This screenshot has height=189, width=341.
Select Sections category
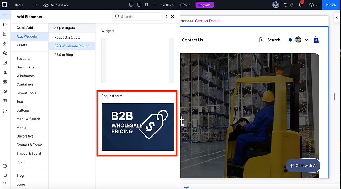click(30, 59)
